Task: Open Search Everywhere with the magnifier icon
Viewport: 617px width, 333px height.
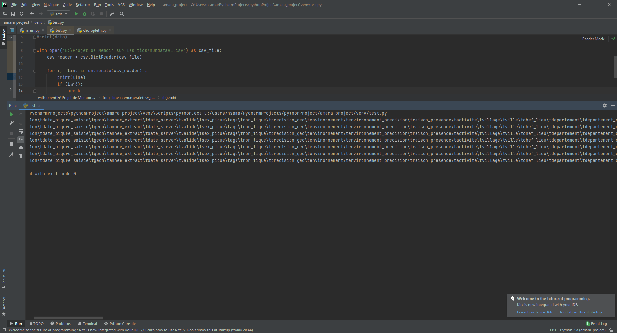Action: click(x=121, y=14)
